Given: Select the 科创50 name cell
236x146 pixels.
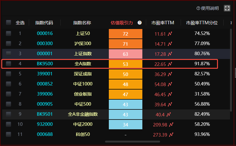Looking at the screenshot, I should [83, 134].
